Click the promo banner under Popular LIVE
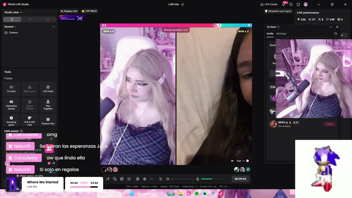Image resolution: width=352 pixels, height=198 pixels. pyautogui.click(x=72, y=18)
